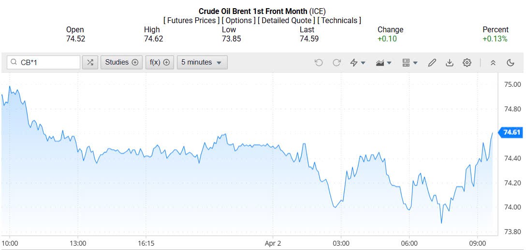The image size is (526, 250).
Task: Add an f(x) expression
Action: pyautogui.click(x=160, y=62)
